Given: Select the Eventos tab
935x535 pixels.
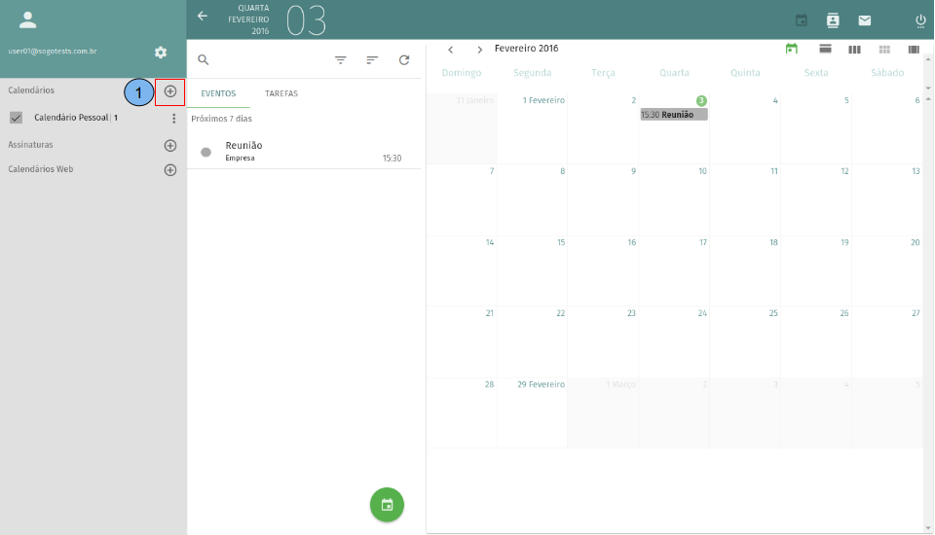Looking at the screenshot, I should coord(218,94).
